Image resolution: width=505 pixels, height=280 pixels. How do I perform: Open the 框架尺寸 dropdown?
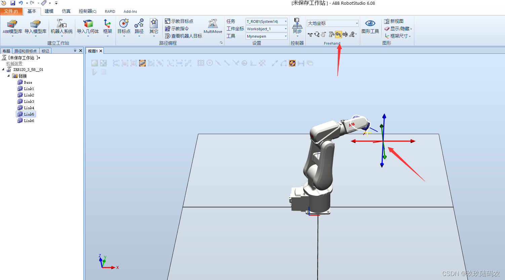coord(398,36)
